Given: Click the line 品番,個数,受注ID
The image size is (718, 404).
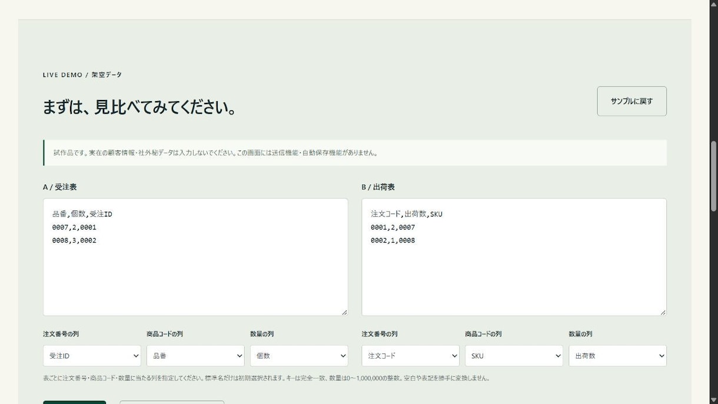Looking at the screenshot, I should tap(82, 214).
